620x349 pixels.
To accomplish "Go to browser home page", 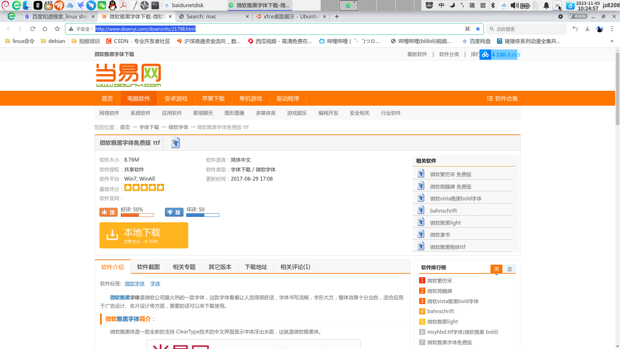I will tap(45, 29).
